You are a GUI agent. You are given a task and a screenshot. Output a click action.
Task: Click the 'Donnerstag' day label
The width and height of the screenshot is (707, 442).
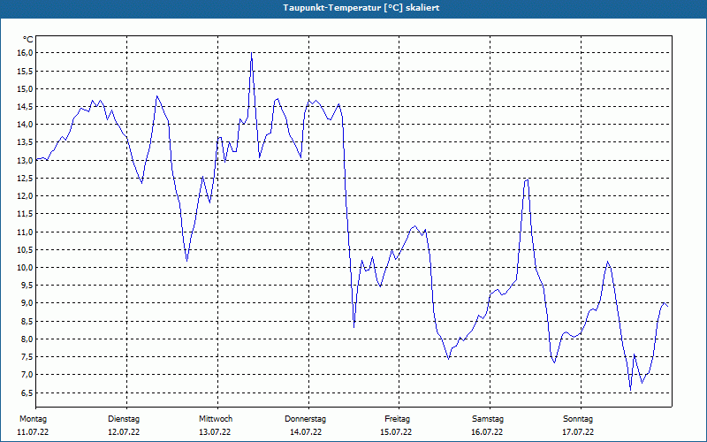(305, 419)
